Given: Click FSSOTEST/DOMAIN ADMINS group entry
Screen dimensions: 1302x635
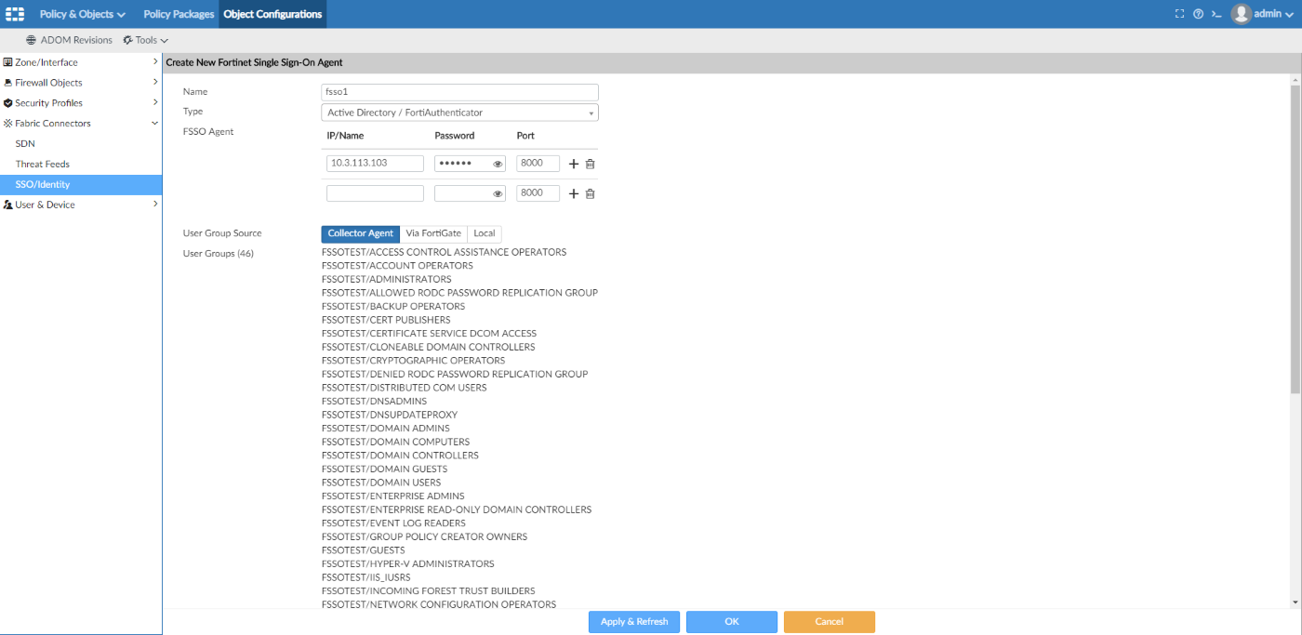Looking at the screenshot, I should (x=385, y=429).
